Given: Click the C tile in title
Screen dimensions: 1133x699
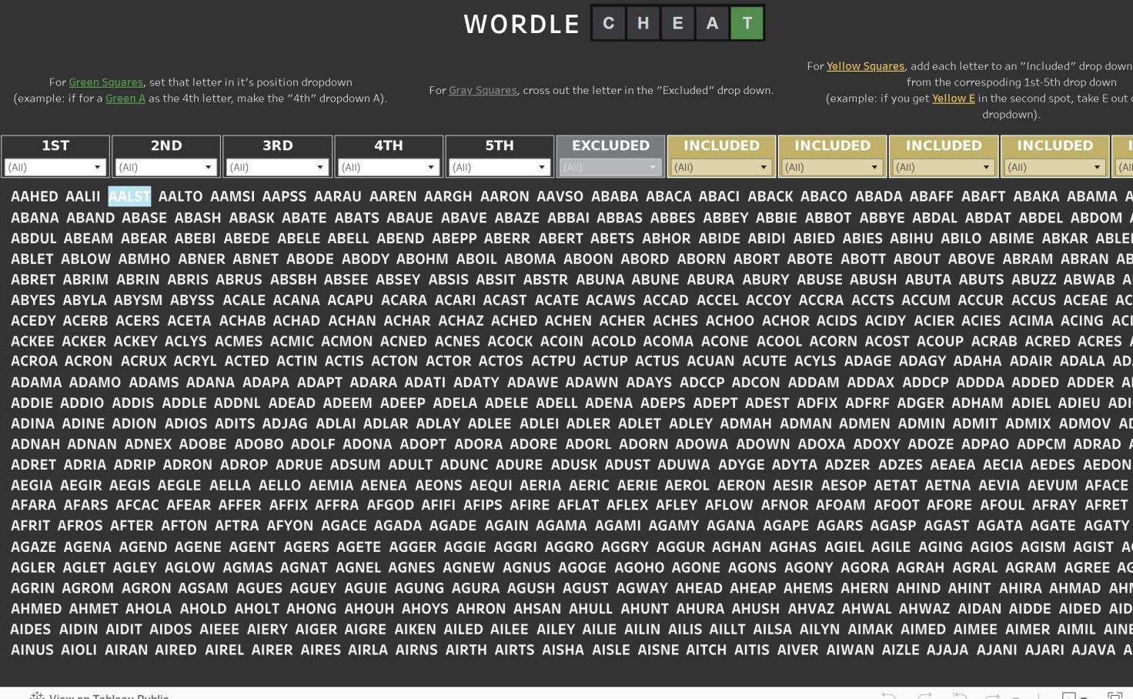Looking at the screenshot, I should click(x=608, y=23).
